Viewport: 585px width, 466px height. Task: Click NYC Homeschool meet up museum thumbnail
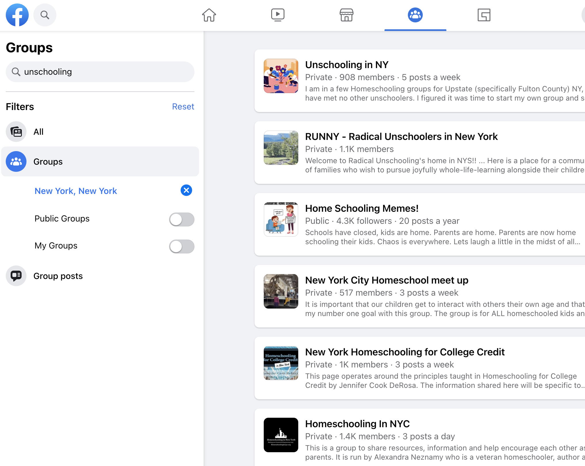coord(281,291)
